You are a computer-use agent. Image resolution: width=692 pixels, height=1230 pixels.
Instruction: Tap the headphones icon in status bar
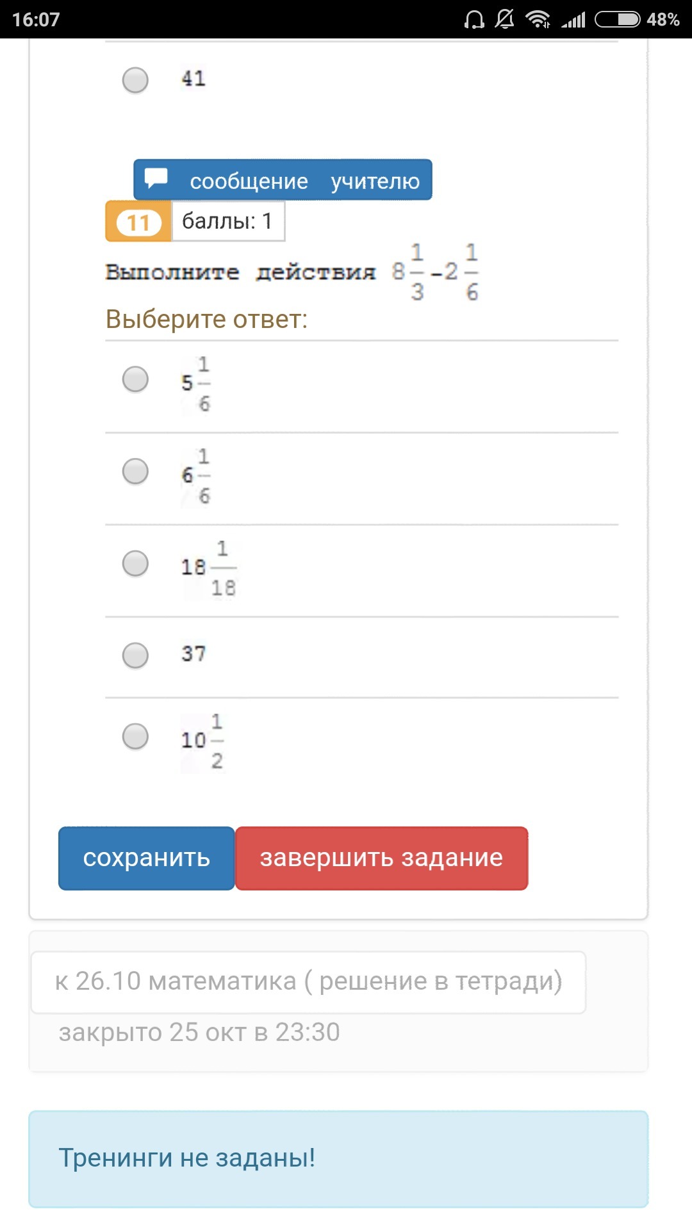(x=474, y=20)
